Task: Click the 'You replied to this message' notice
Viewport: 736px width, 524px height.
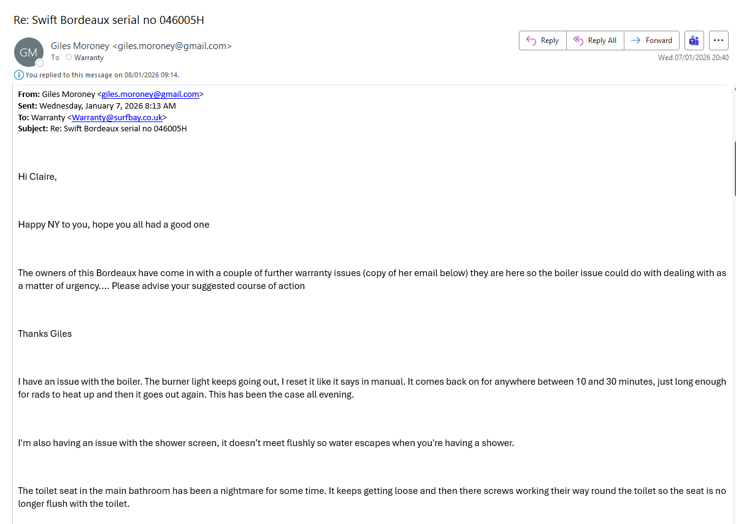Action: coord(102,75)
